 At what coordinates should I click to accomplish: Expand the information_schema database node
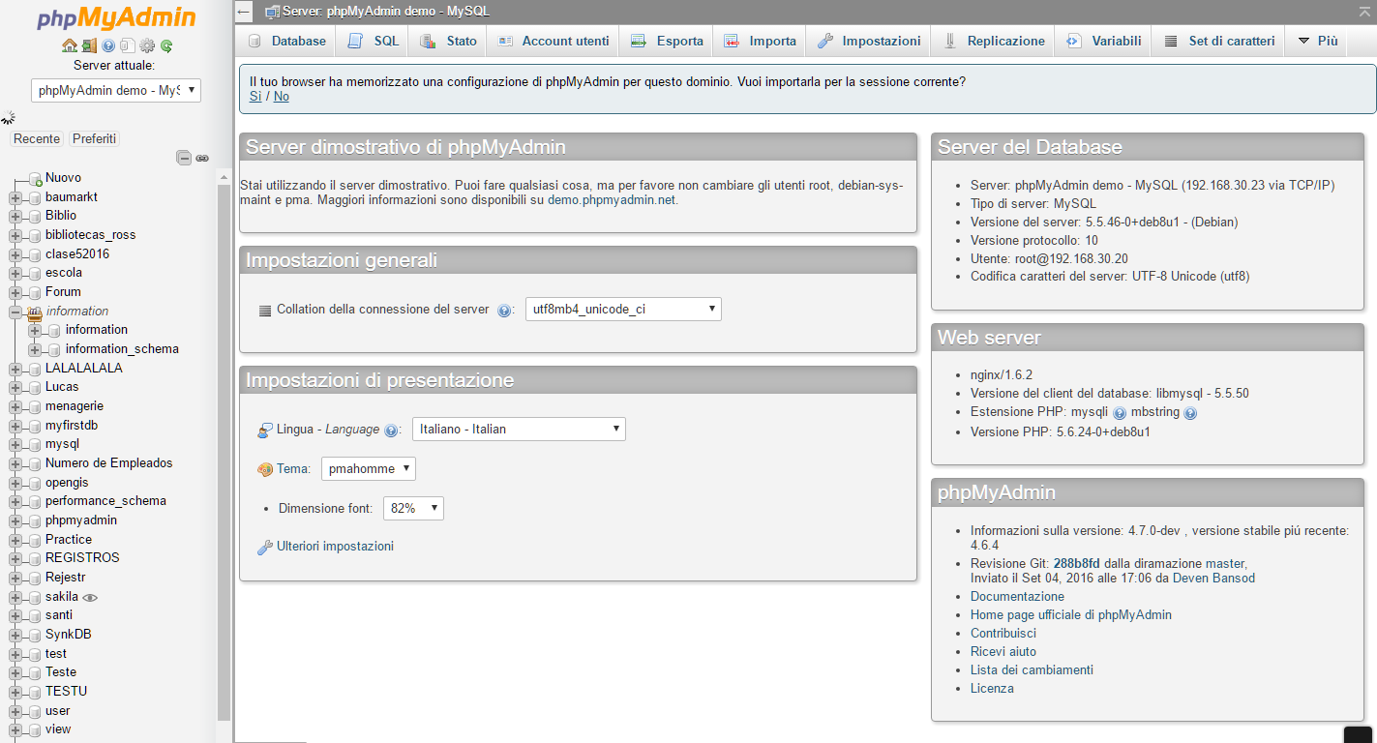[36, 349]
